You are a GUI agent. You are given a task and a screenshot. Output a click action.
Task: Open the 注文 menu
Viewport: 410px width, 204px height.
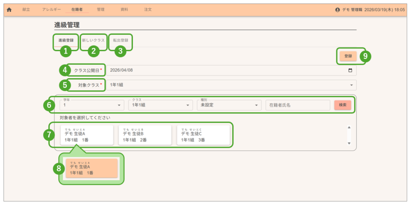148,10
